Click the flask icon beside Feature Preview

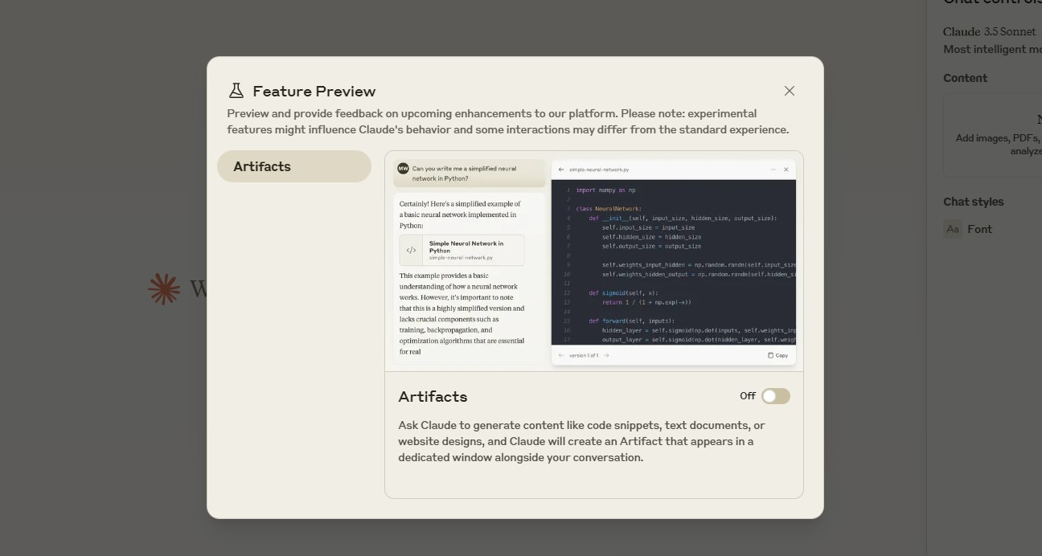click(x=236, y=91)
